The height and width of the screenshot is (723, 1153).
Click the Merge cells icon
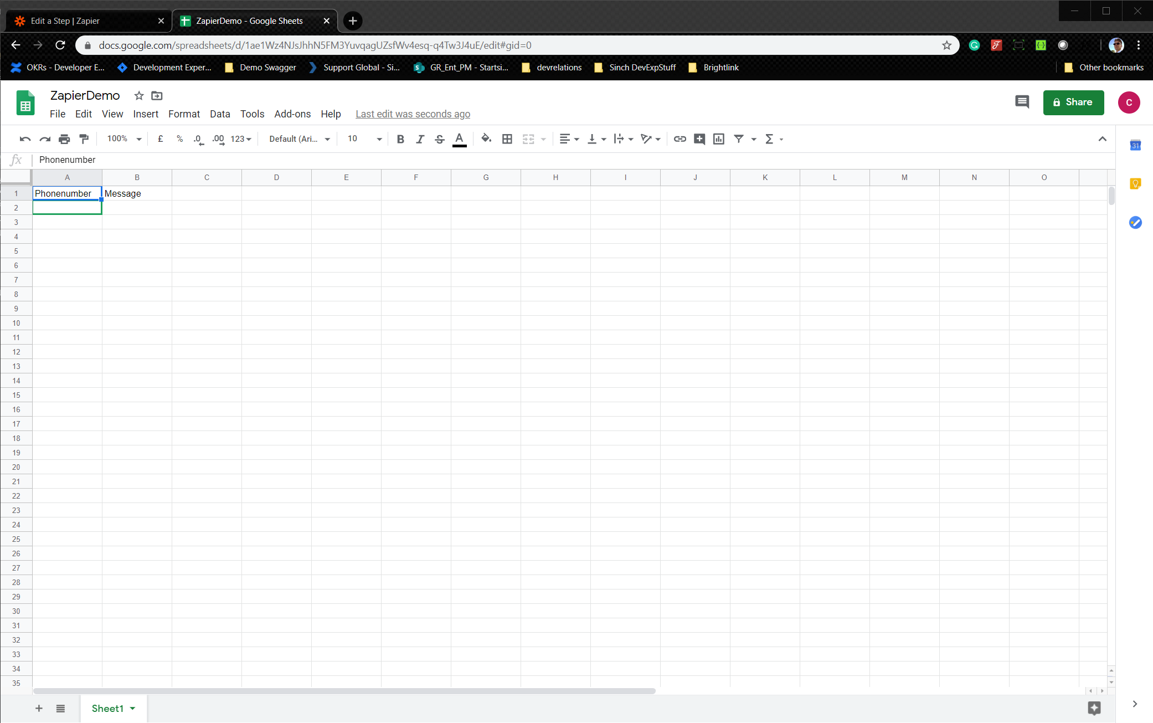coord(528,139)
